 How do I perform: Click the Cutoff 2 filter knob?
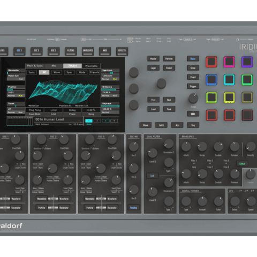coord(153,192)
